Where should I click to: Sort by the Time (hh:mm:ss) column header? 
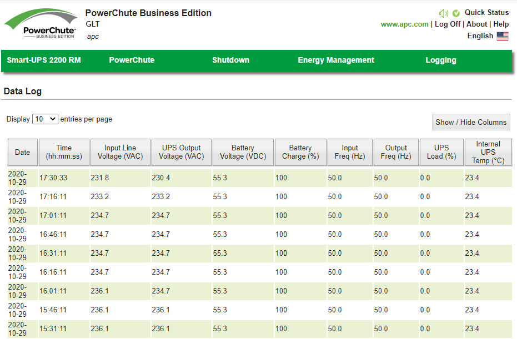click(x=64, y=152)
